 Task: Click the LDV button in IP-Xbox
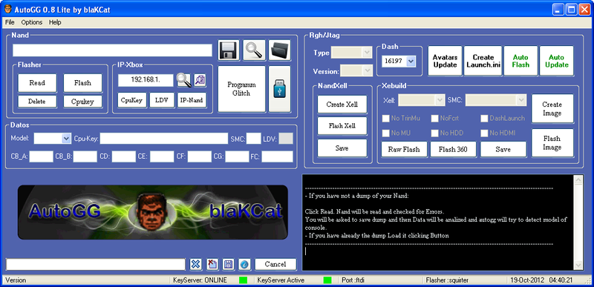pos(162,100)
